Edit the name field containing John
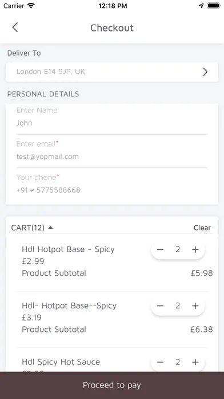224x399 pixels. (x=112, y=123)
